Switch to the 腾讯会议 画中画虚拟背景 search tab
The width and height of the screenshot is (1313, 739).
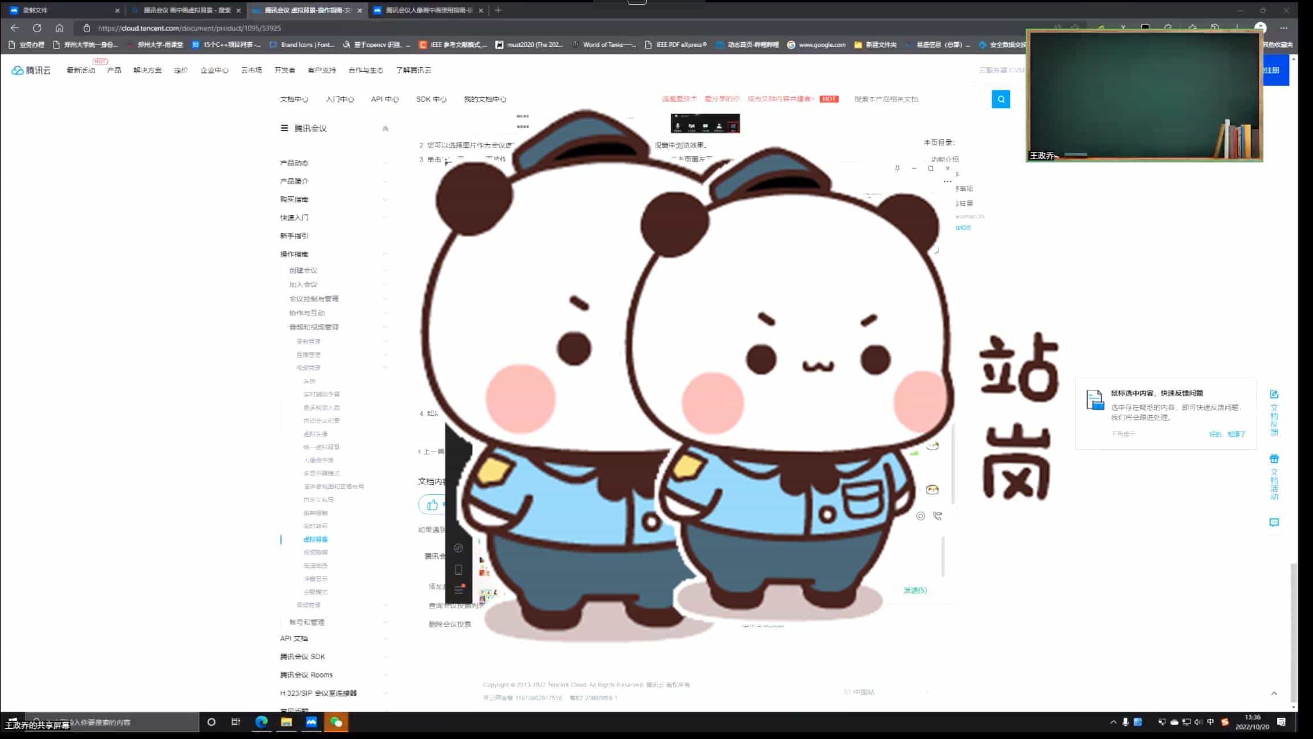point(187,10)
